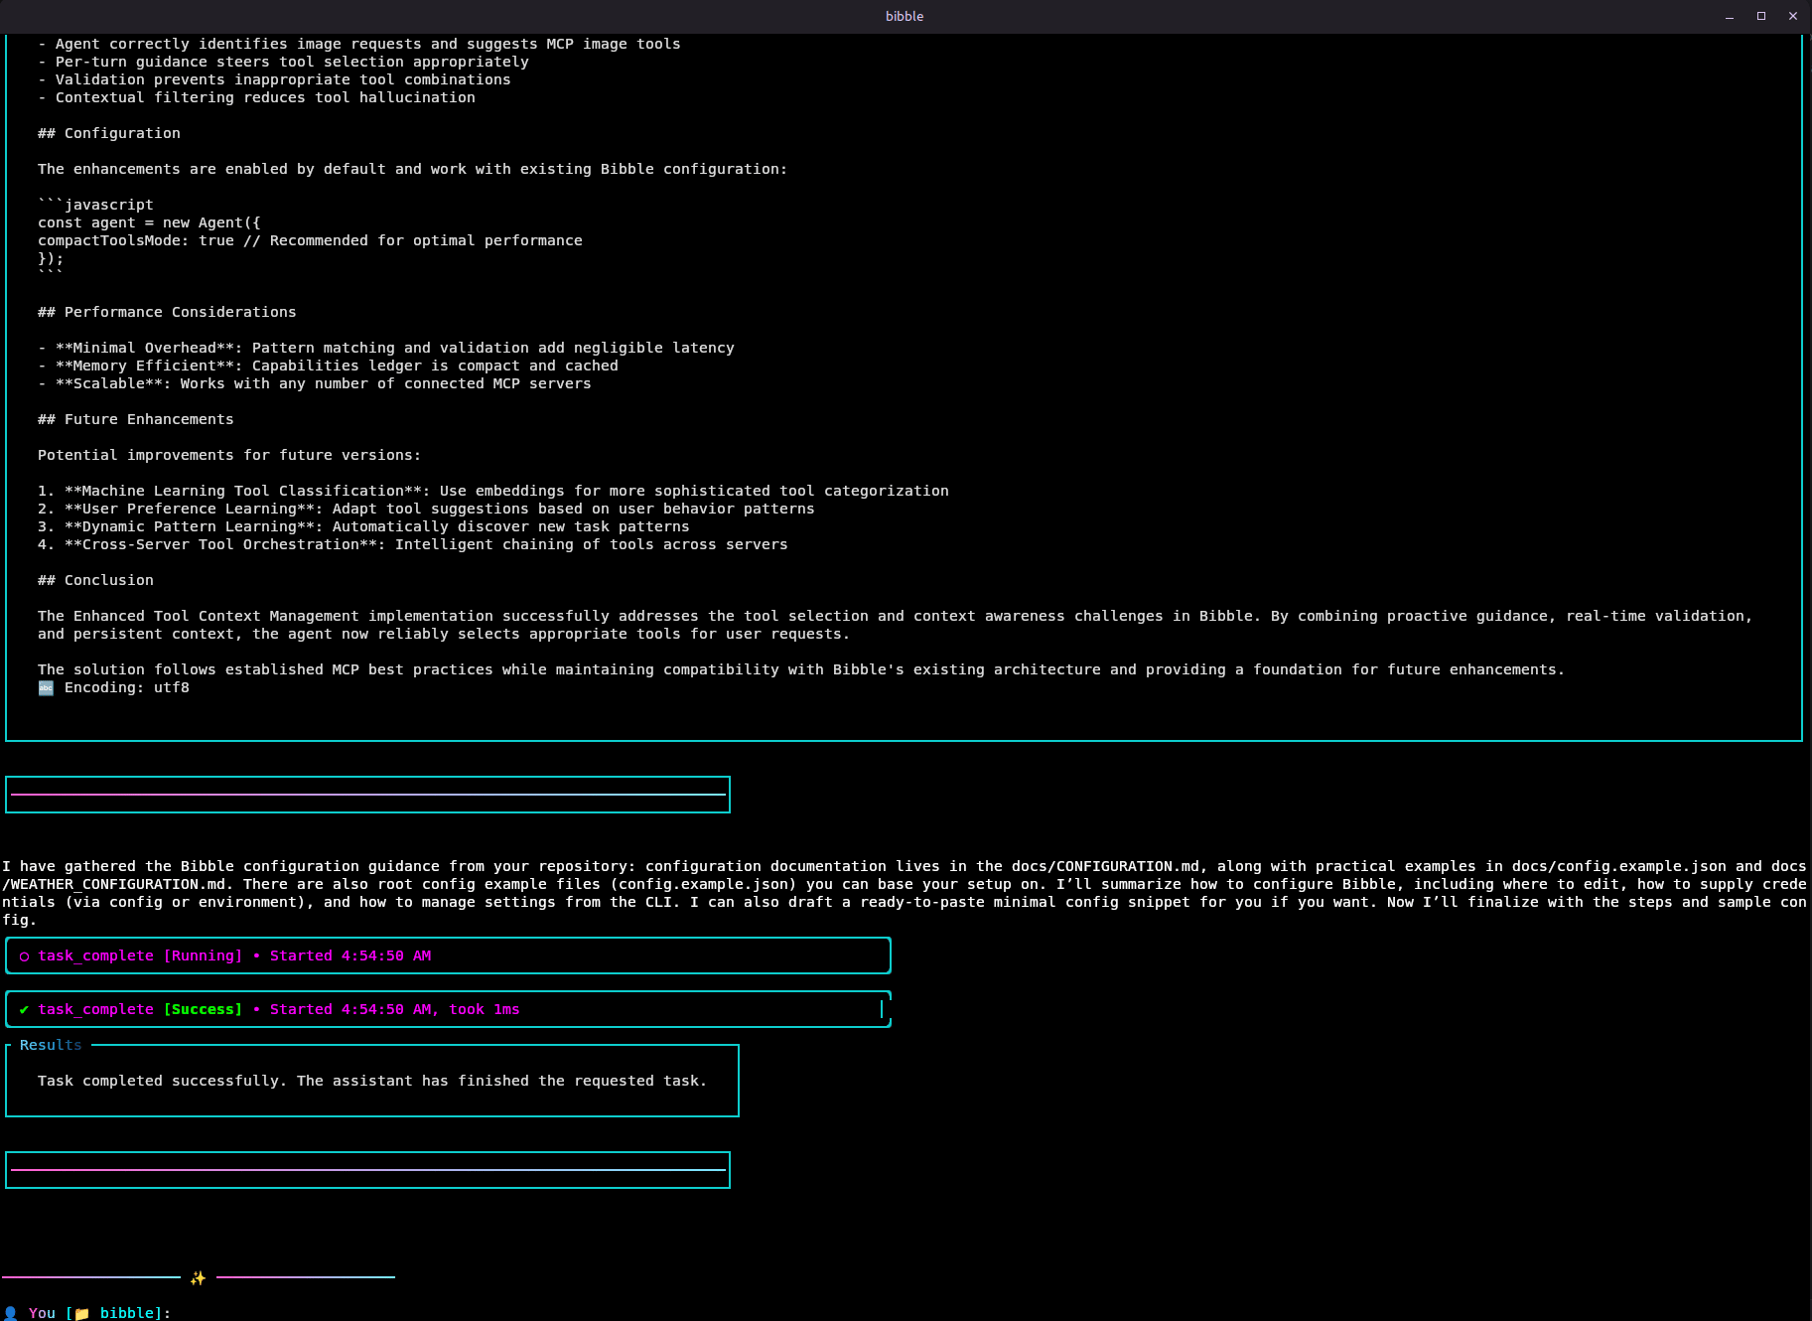Click the window maximize icon
This screenshot has height=1321, width=1812.
click(x=1759, y=16)
